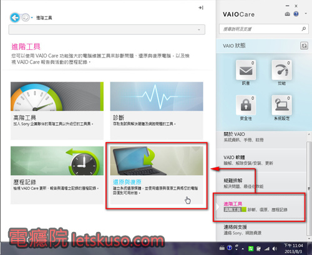Refresh VAIO status
This screenshot has width=312, height=255.
tap(304, 46)
